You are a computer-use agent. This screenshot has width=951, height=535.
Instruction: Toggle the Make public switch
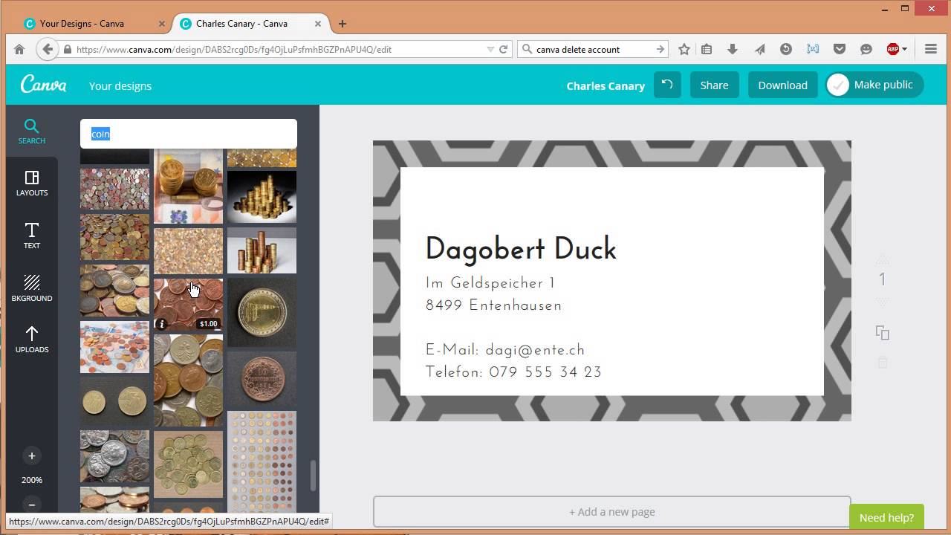click(874, 85)
